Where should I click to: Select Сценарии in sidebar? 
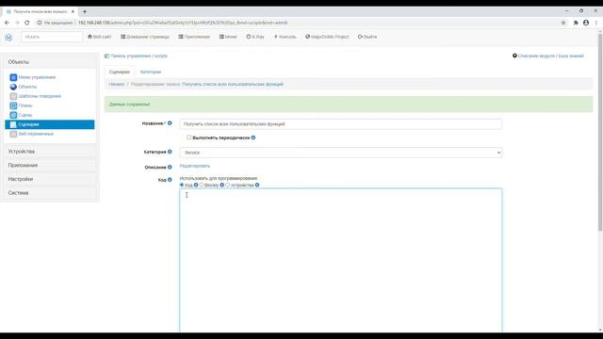coord(50,124)
